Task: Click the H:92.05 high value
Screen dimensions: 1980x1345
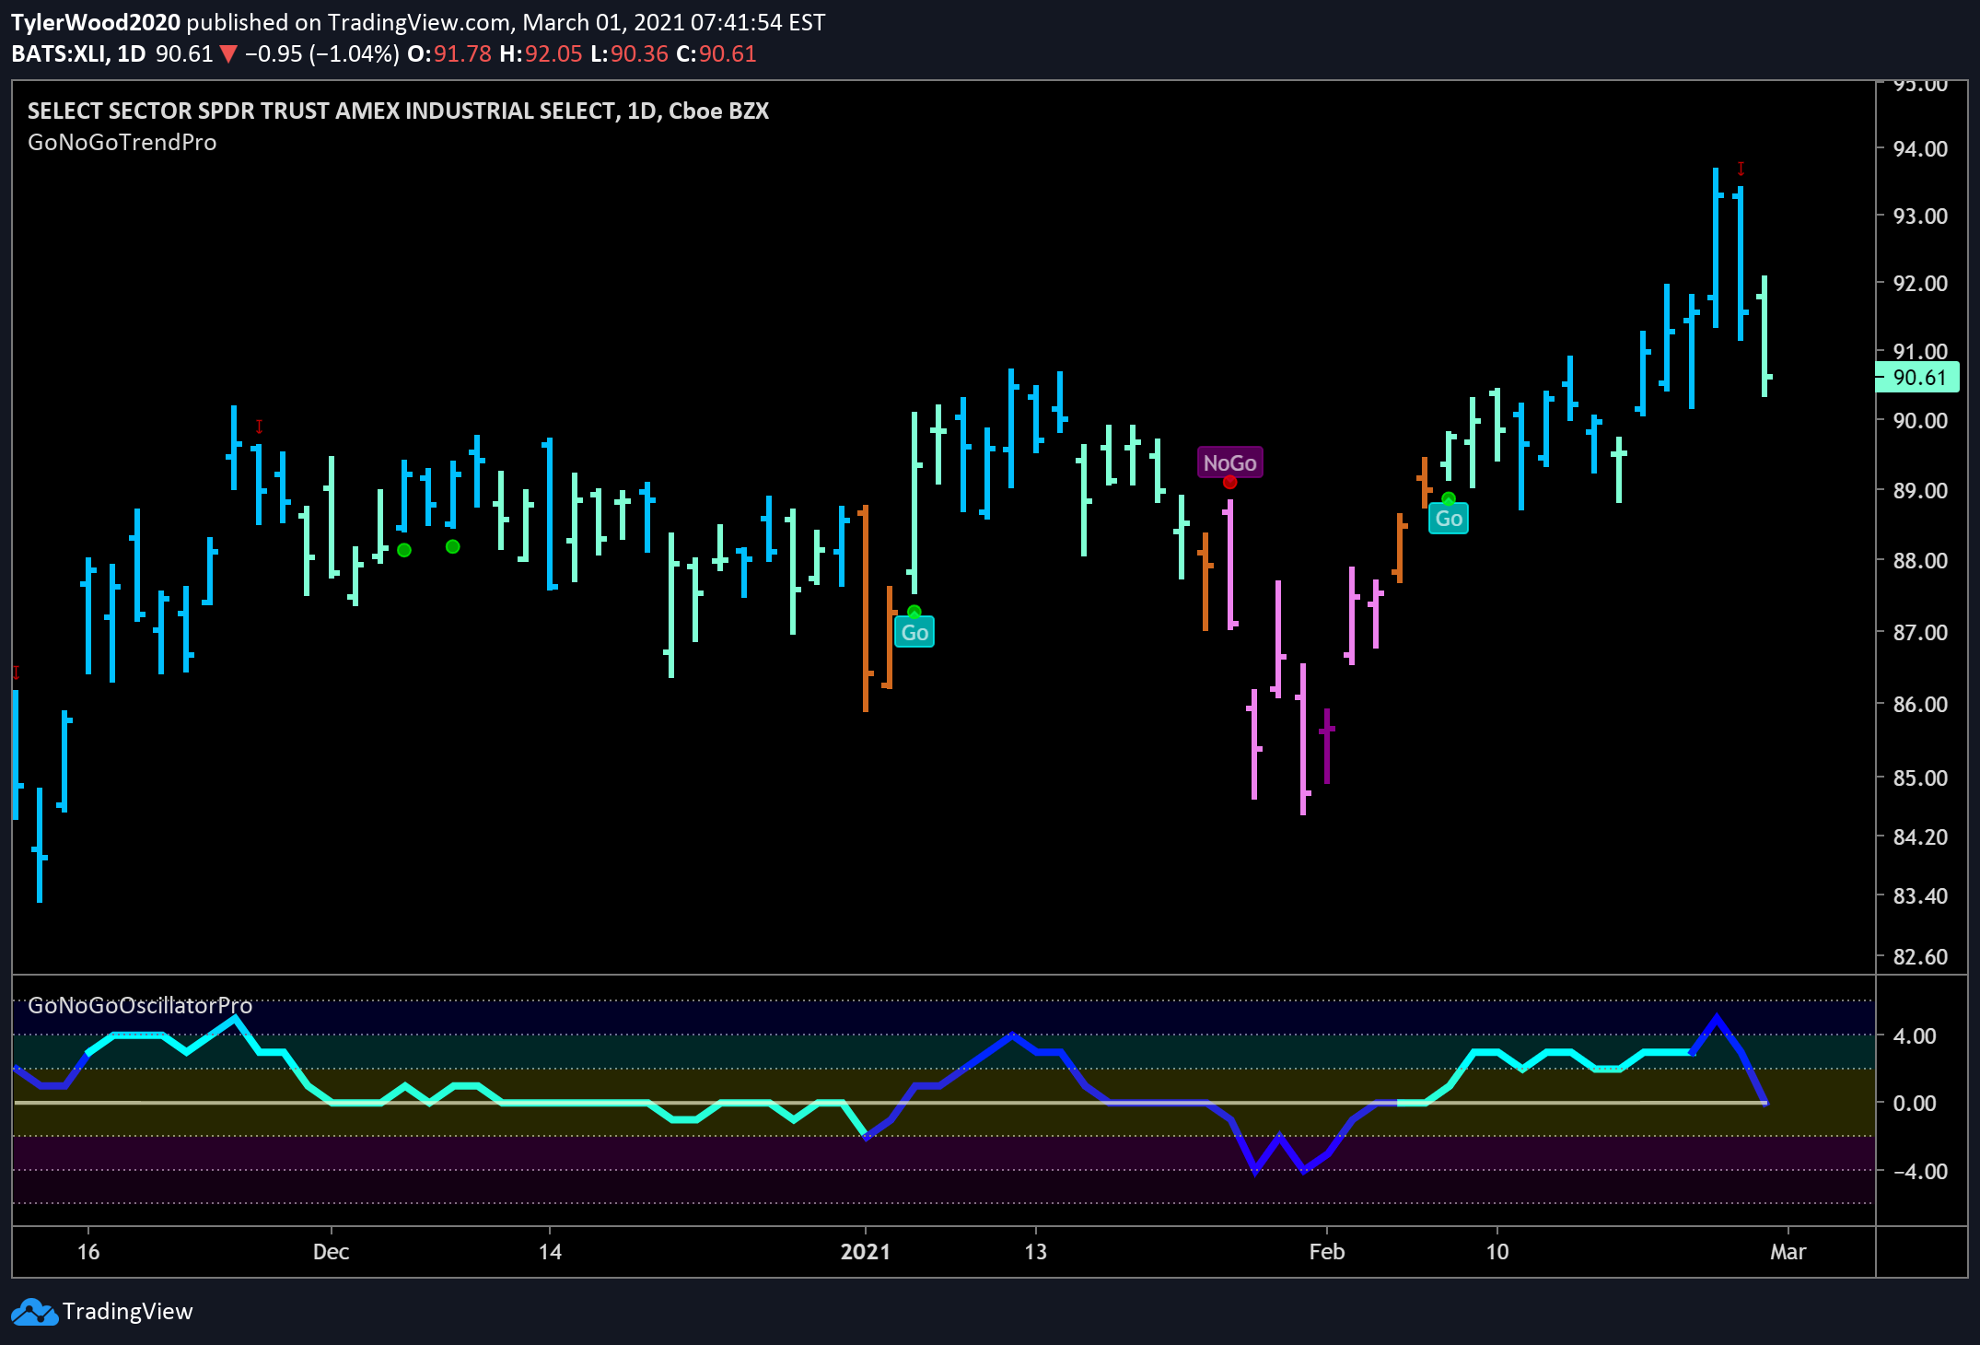Action: point(541,53)
